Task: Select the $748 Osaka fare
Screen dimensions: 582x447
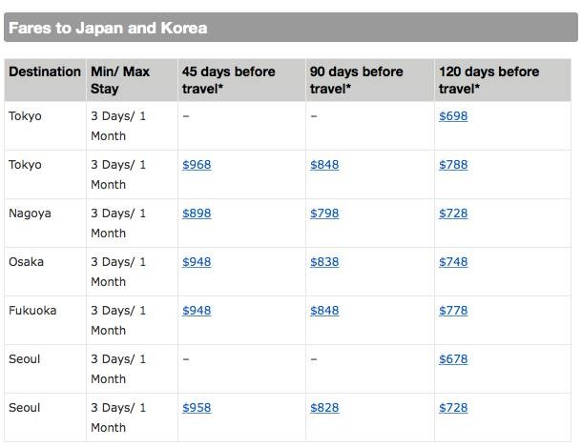Action: pos(453,262)
